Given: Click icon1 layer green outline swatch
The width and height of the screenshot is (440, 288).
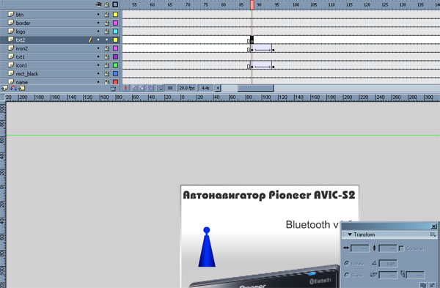Looking at the screenshot, I should coord(115,65).
